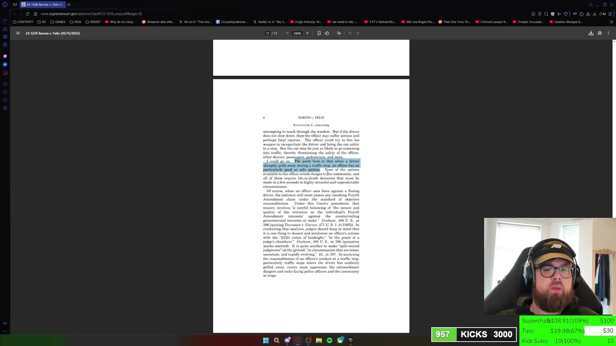Open the GAMES bookmark folder

pos(58,22)
